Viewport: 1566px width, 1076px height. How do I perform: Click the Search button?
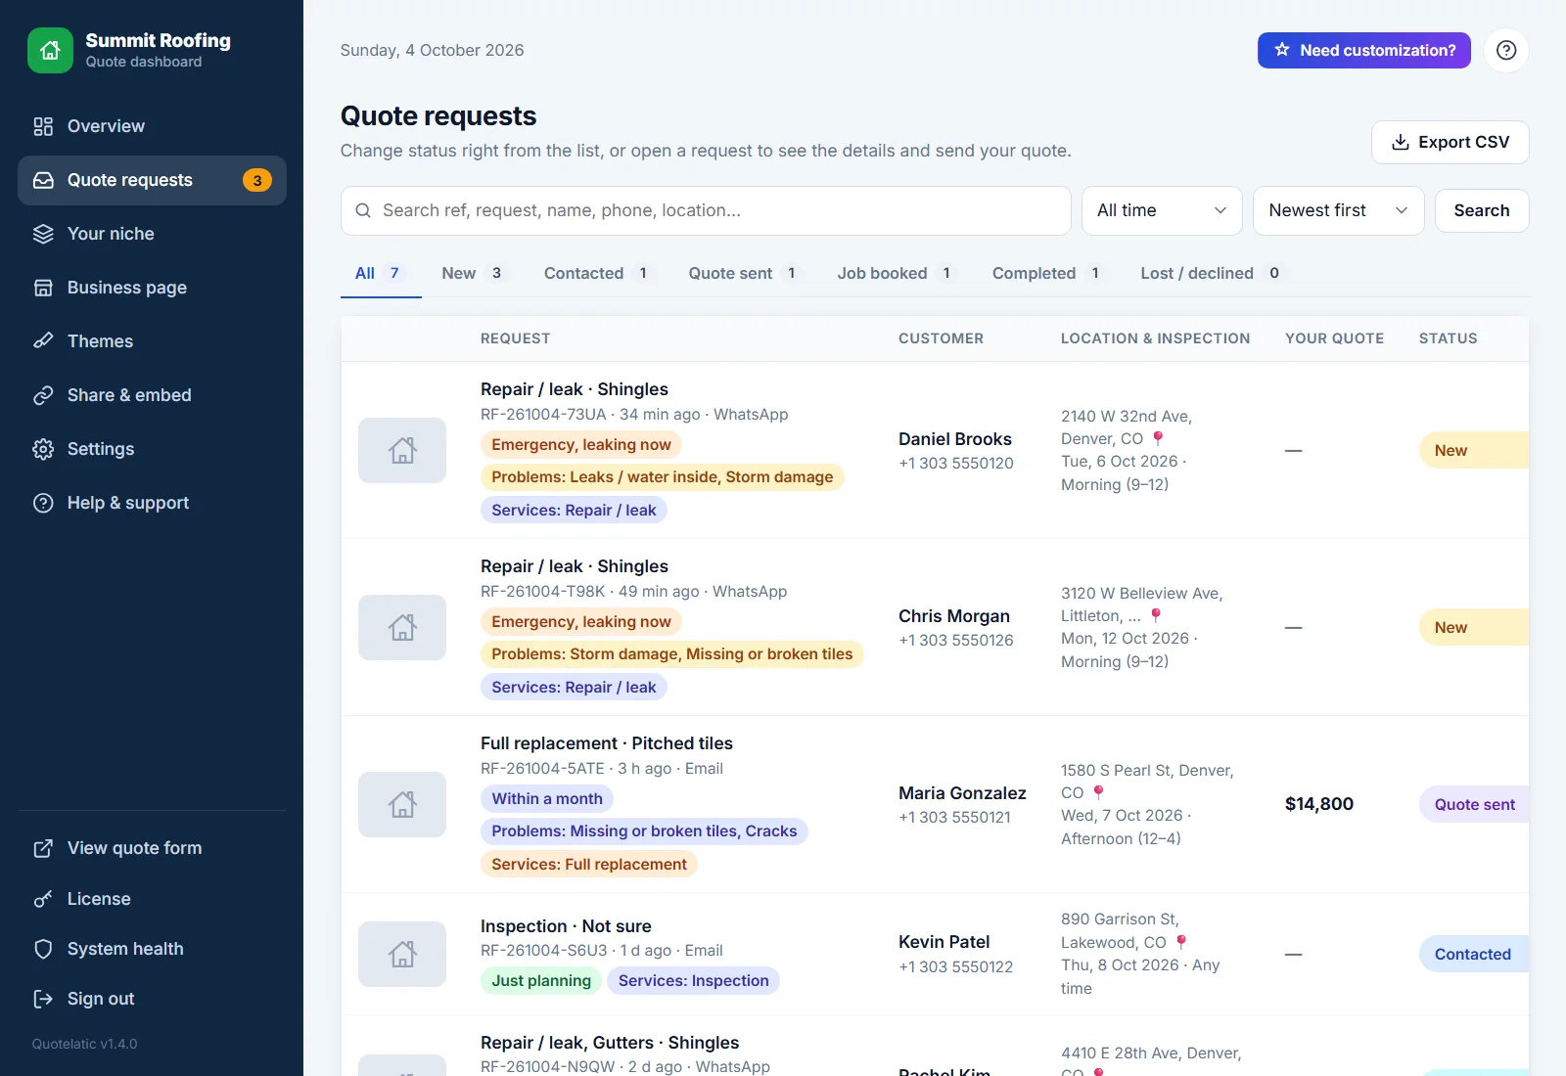[1482, 210]
